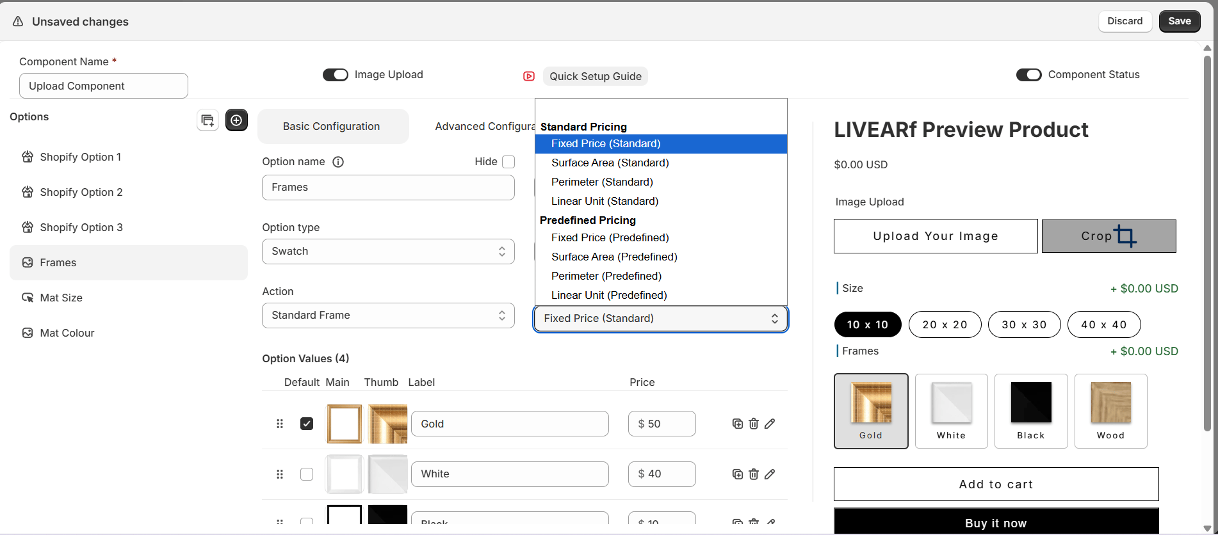Open the Quick Setup Guide
Viewport: 1218px width, 535px height.
coord(596,76)
